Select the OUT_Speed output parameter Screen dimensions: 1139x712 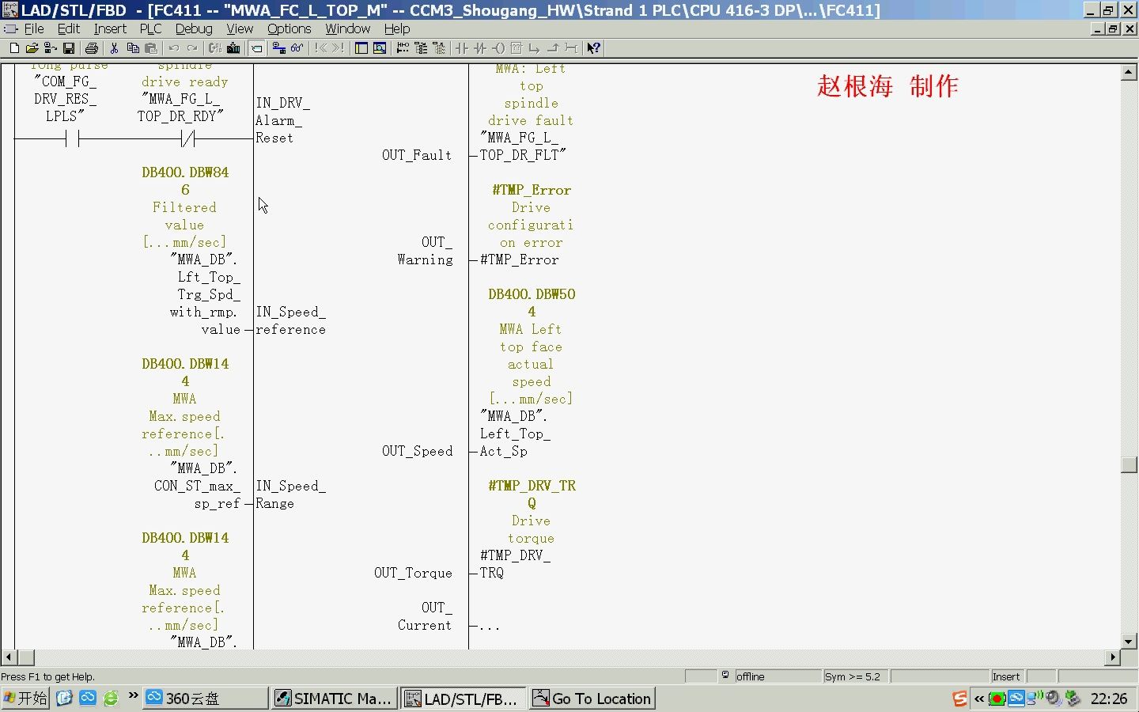tap(417, 451)
